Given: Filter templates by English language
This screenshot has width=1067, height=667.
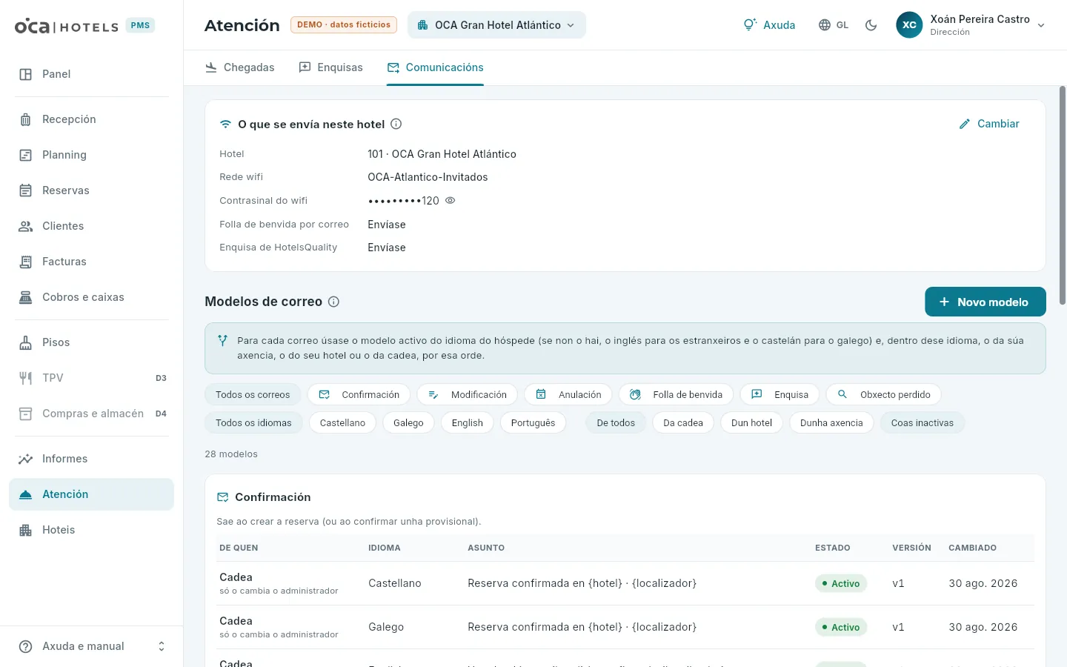Looking at the screenshot, I should (x=468, y=422).
